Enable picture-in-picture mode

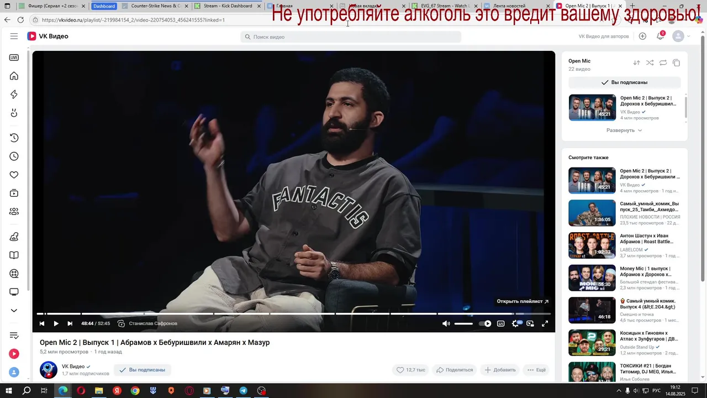530,323
